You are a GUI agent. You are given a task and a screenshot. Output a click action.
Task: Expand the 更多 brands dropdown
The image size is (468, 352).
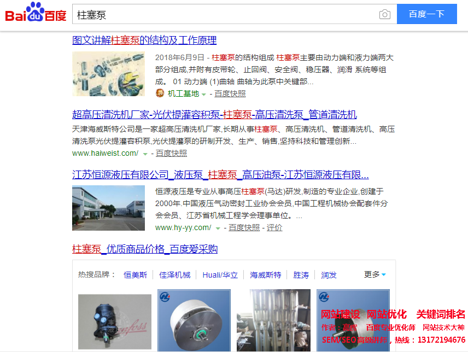[x=375, y=274]
